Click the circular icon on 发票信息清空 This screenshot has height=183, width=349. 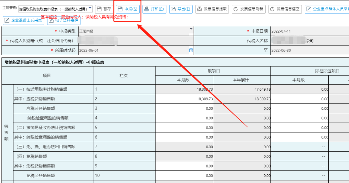272,9
